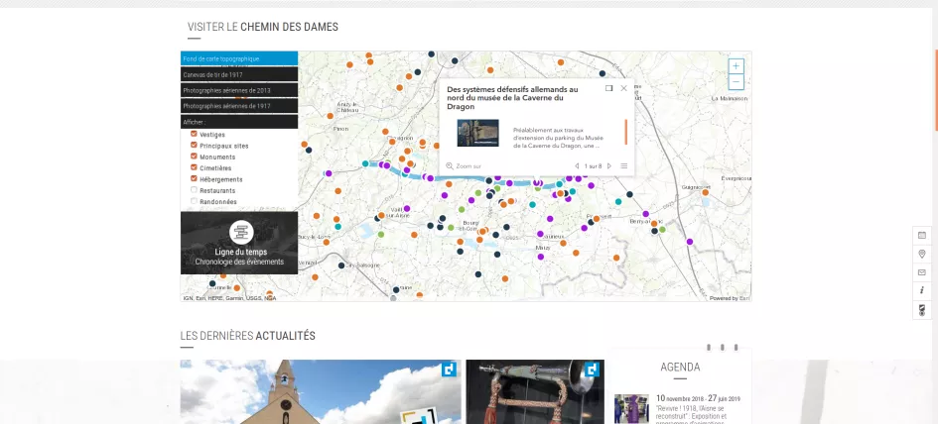938x424 pixels.
Task: Show next popup result arrow
Action: pos(609,166)
